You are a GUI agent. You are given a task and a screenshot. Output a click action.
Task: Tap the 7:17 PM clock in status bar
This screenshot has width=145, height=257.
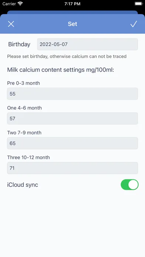pos(72,4)
